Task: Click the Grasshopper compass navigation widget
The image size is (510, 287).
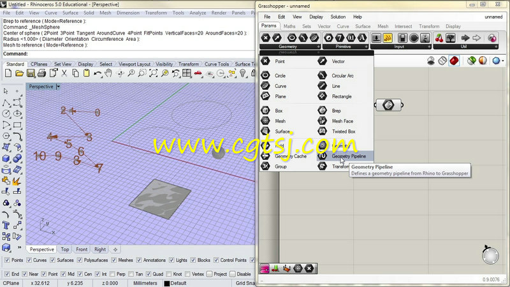Action: click(490, 256)
